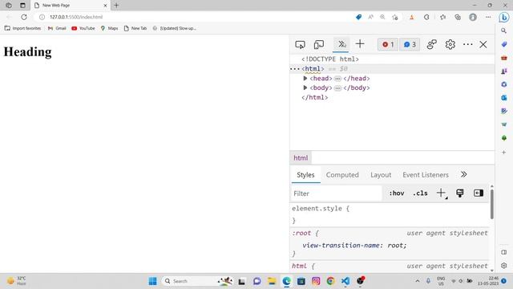Toggle the :hov element state panel
This screenshot has width=513, height=289.
pyautogui.click(x=397, y=193)
